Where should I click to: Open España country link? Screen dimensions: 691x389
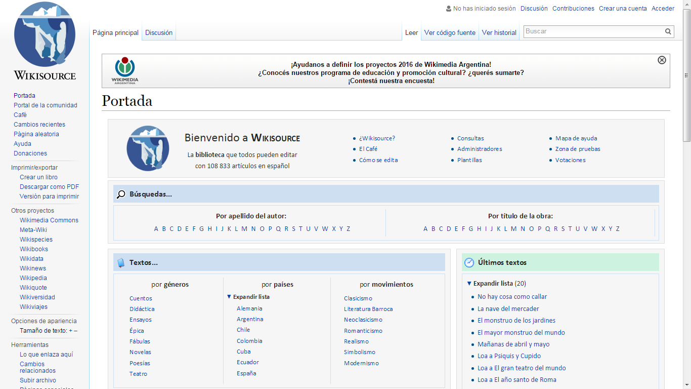[246, 373]
